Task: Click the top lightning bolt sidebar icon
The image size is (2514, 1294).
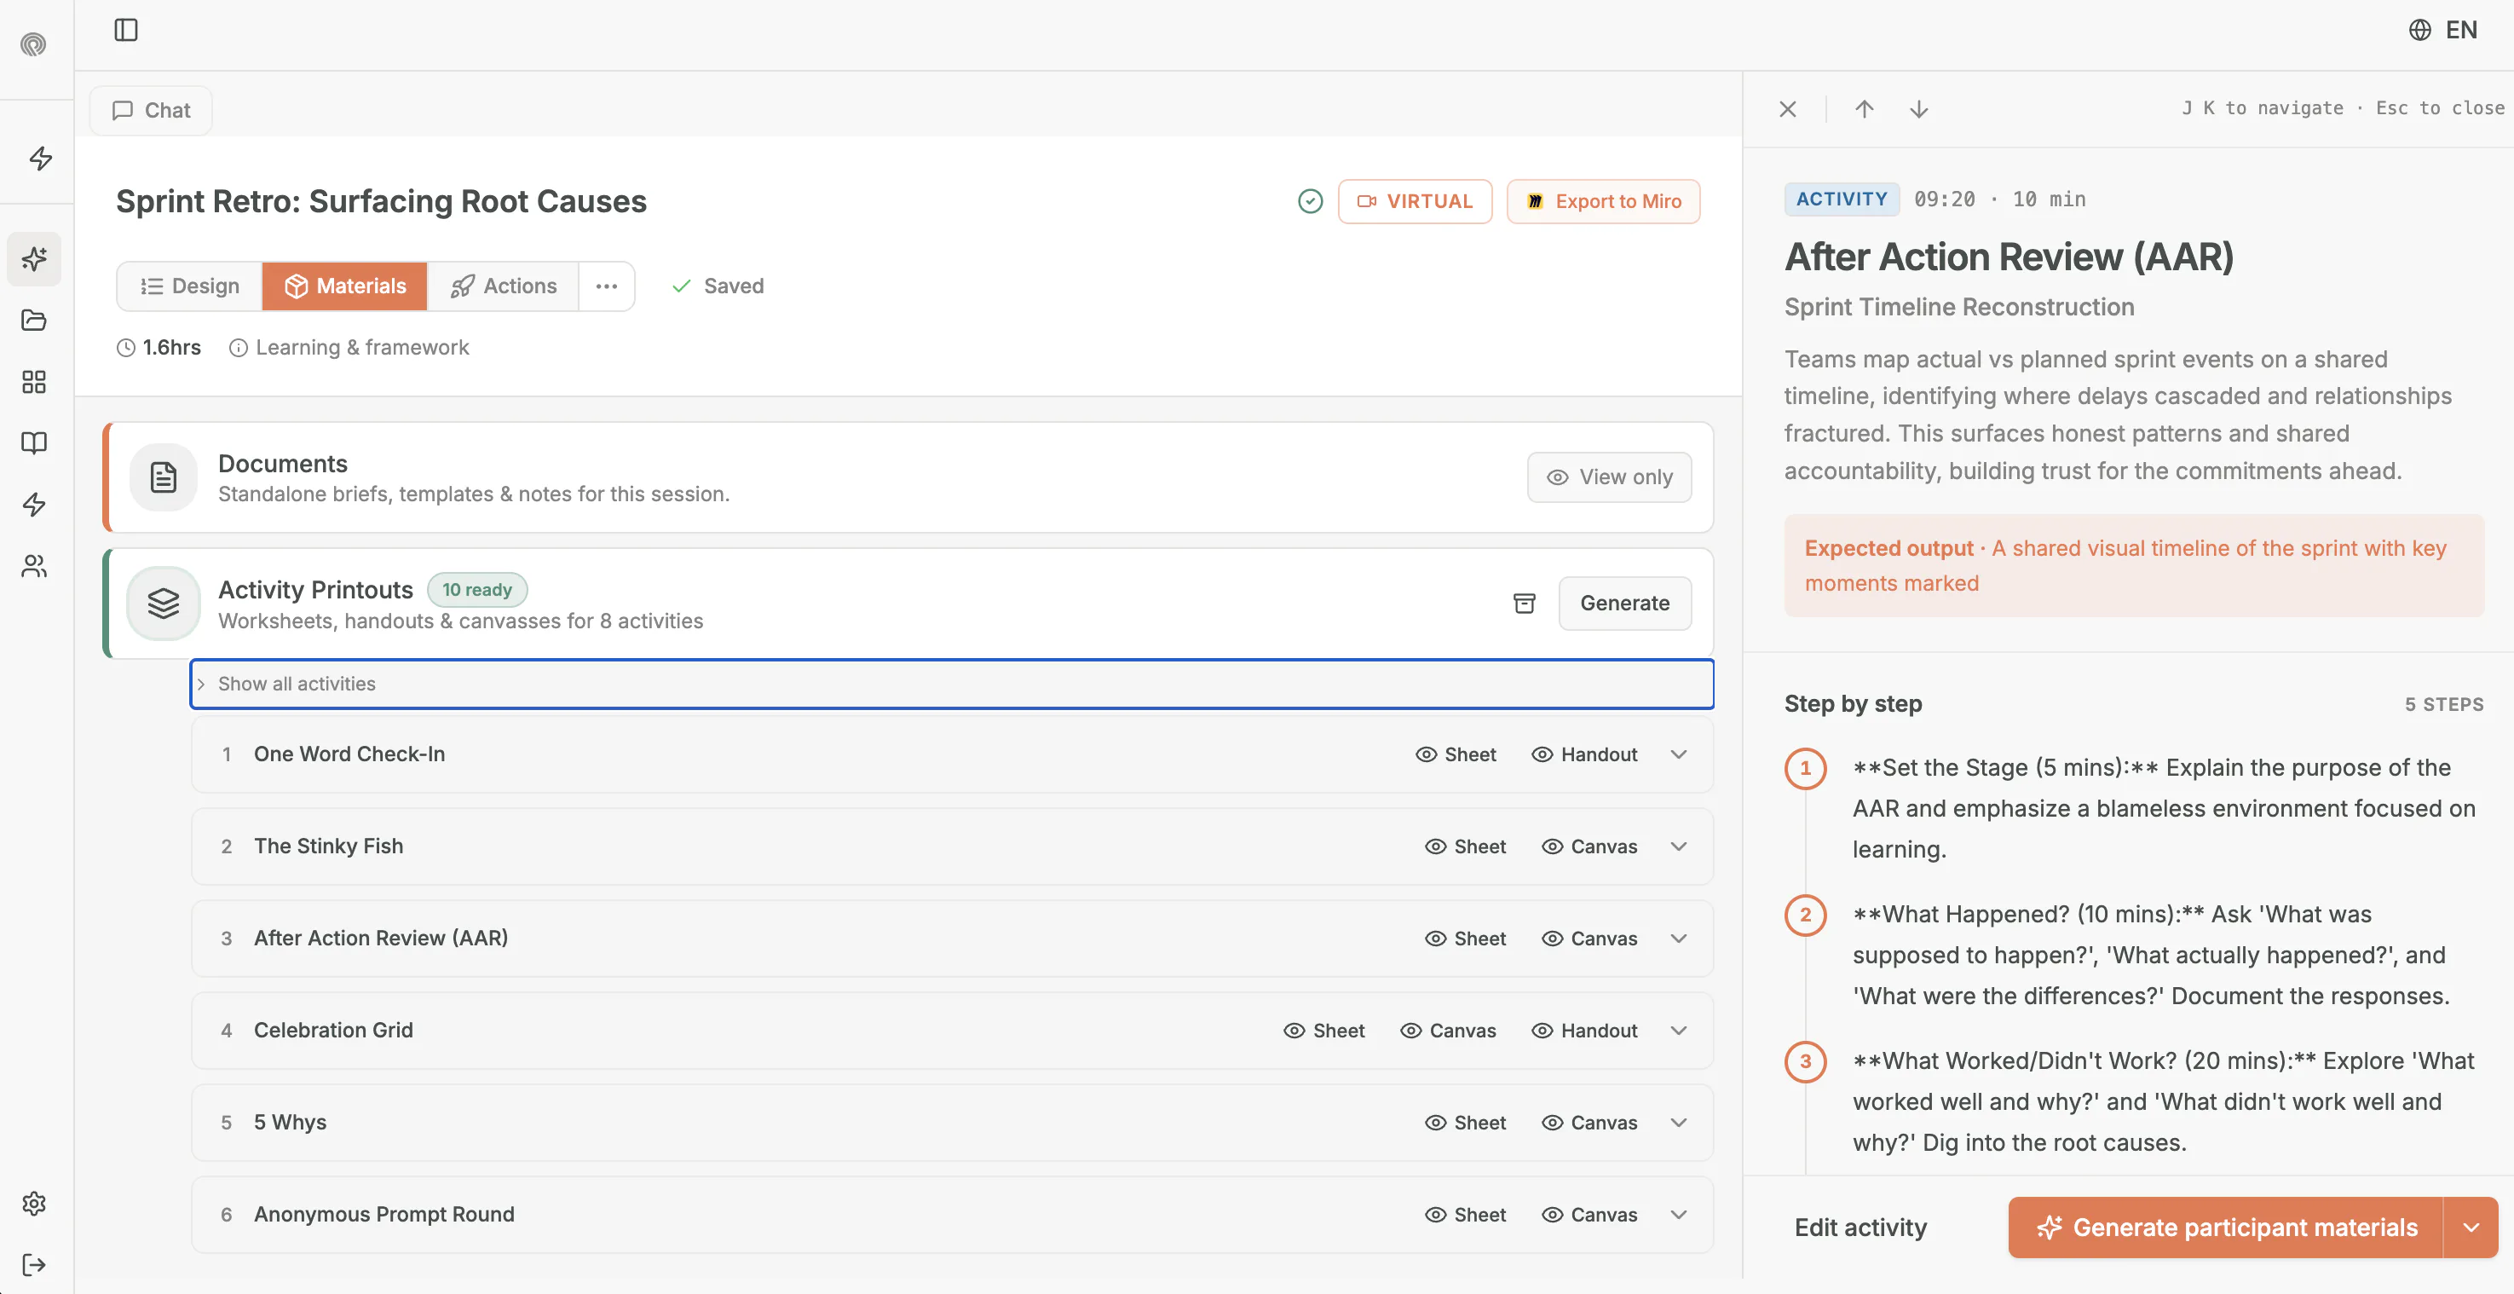Action: coord(40,158)
